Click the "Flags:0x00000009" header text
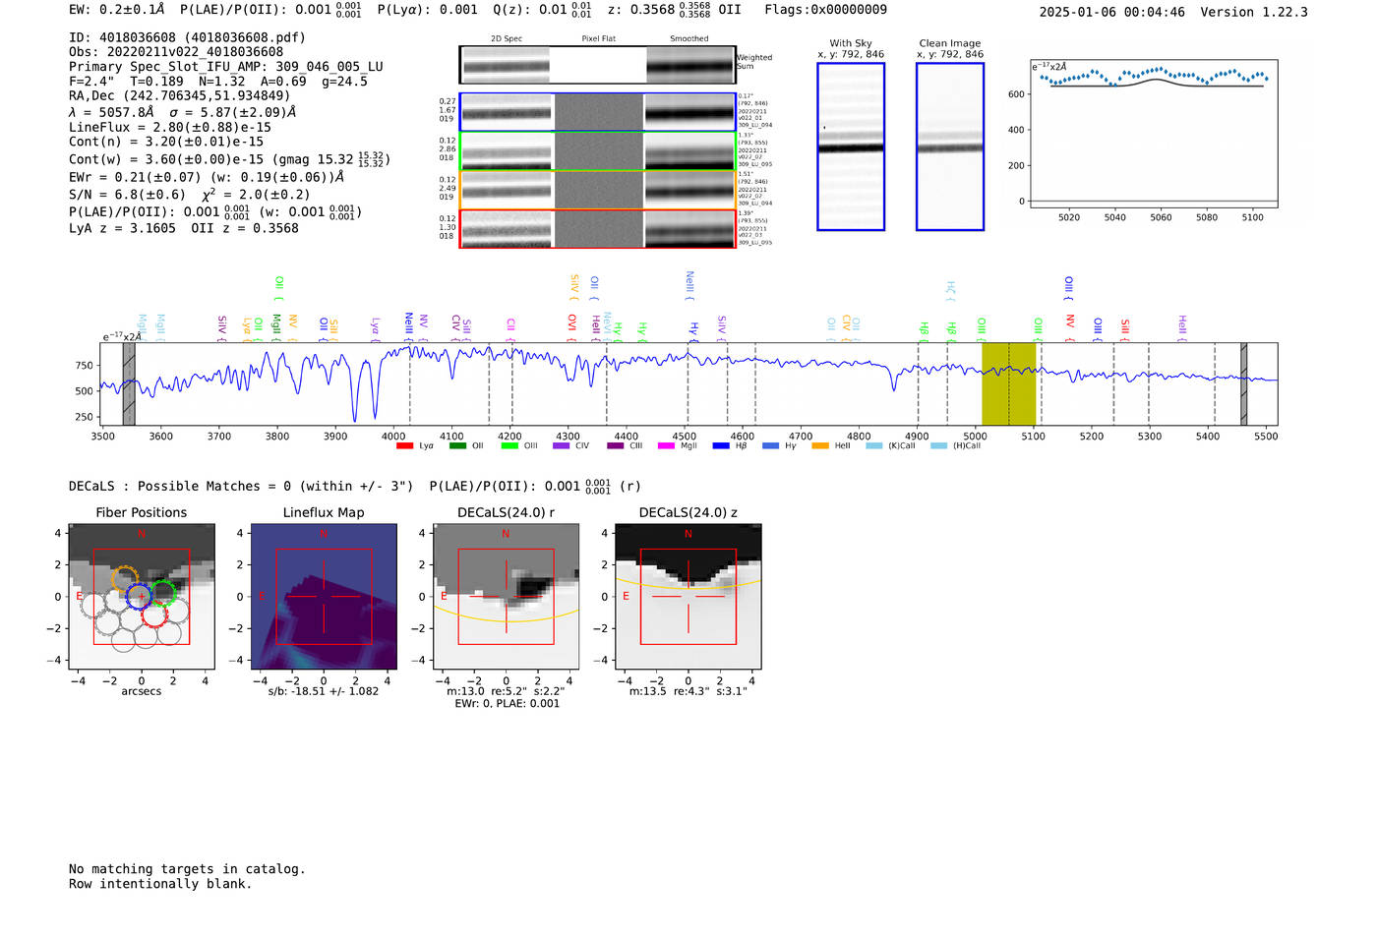 tap(826, 10)
